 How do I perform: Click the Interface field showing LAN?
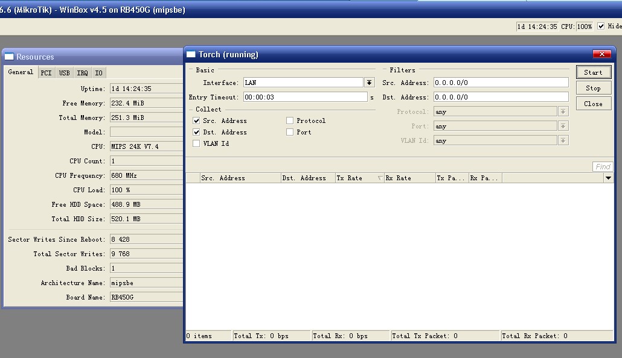(x=303, y=83)
